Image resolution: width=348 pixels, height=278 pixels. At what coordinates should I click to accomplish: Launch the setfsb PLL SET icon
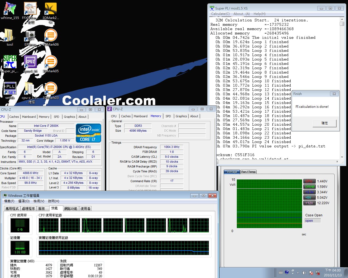point(10,90)
